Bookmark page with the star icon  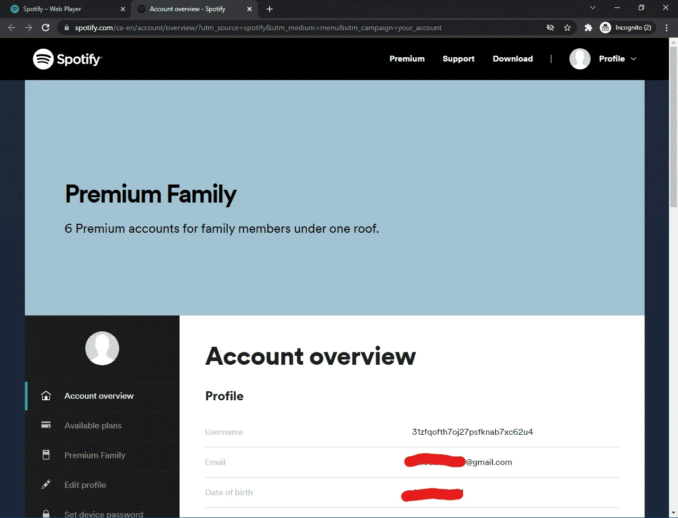pos(567,28)
